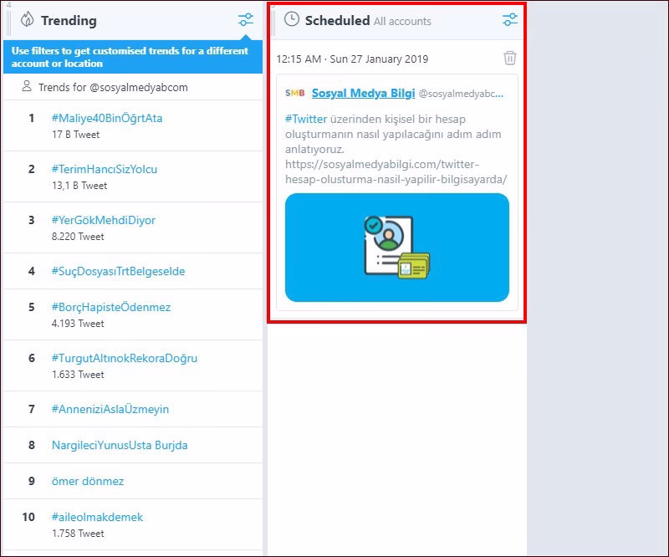Open trend #YerGökMehdiDiyor
Viewport: 669px width, 557px height.
point(104,220)
